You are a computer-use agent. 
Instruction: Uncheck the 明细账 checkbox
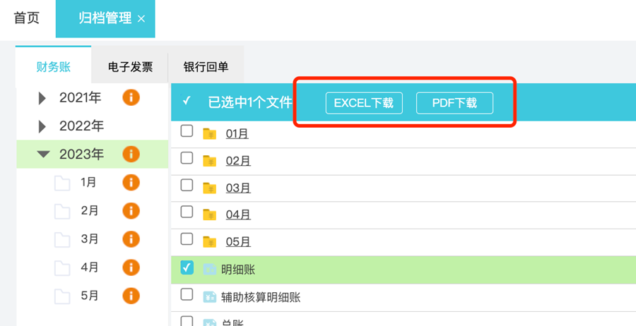point(187,267)
